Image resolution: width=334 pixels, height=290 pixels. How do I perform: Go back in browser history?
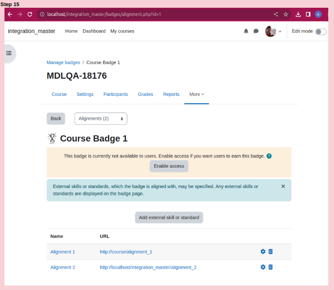(10, 14)
